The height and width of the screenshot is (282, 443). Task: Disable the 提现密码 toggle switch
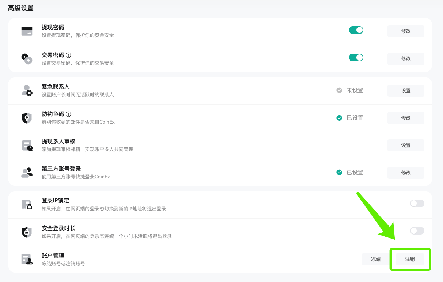tap(356, 30)
